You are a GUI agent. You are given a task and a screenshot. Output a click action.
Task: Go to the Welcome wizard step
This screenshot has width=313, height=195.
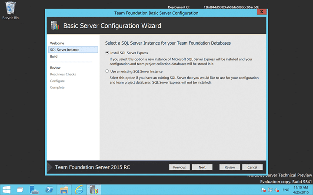pyautogui.click(x=57, y=43)
